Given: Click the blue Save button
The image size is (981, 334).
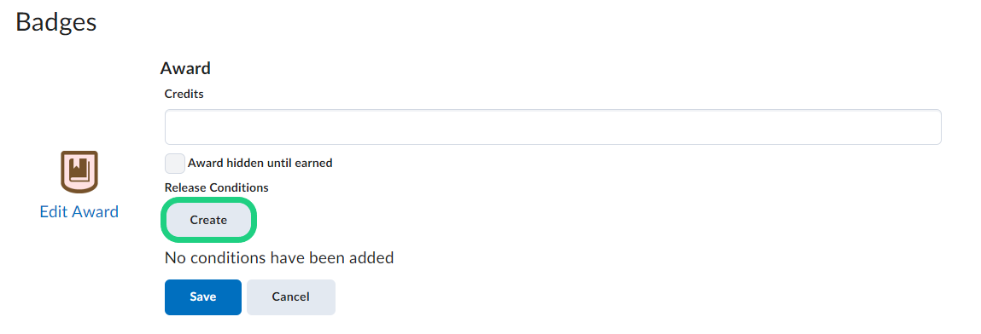Looking at the screenshot, I should click(202, 297).
